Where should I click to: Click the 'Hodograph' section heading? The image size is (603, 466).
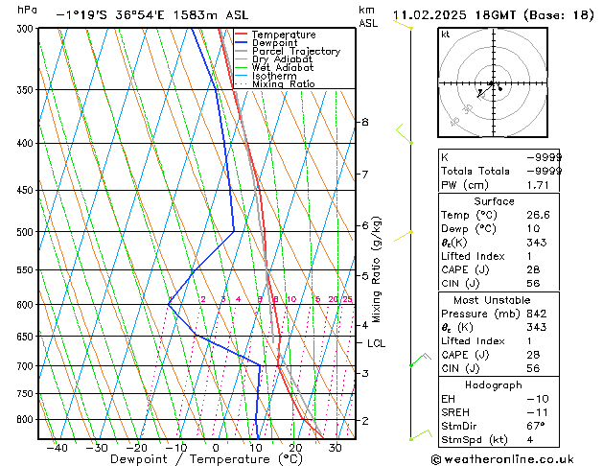tap(494, 384)
